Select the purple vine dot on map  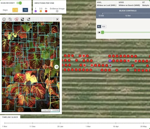110,60
